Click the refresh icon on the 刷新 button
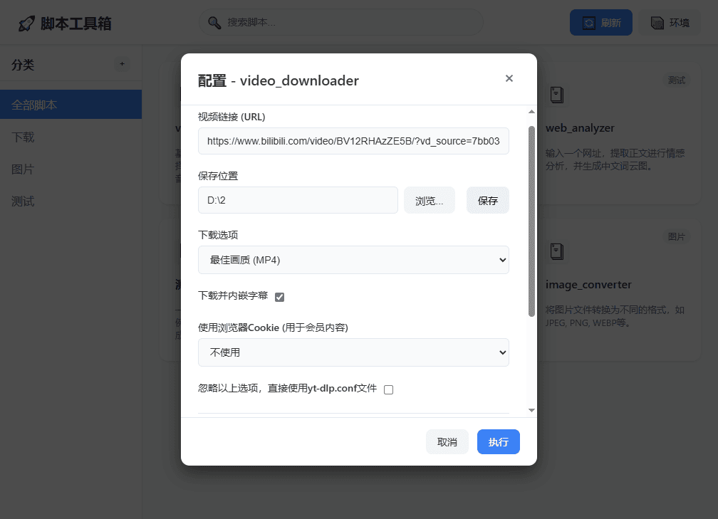718x519 pixels. (588, 22)
